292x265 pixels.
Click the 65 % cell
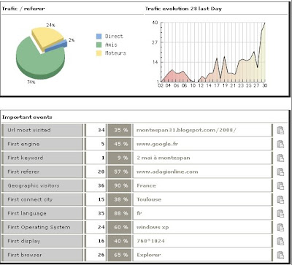pyautogui.click(x=120, y=255)
